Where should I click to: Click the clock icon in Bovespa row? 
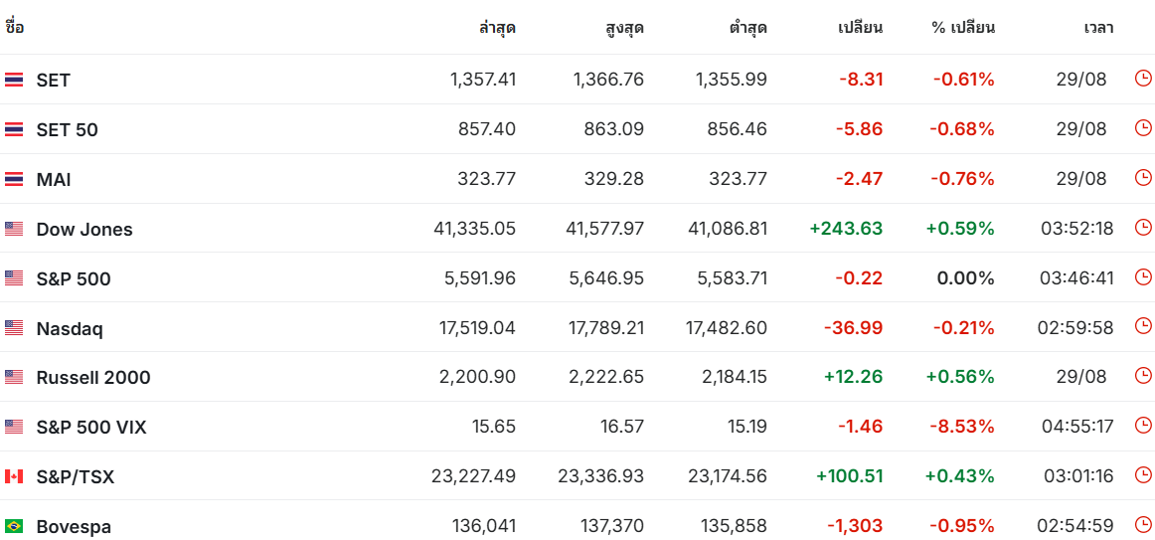coord(1143,524)
